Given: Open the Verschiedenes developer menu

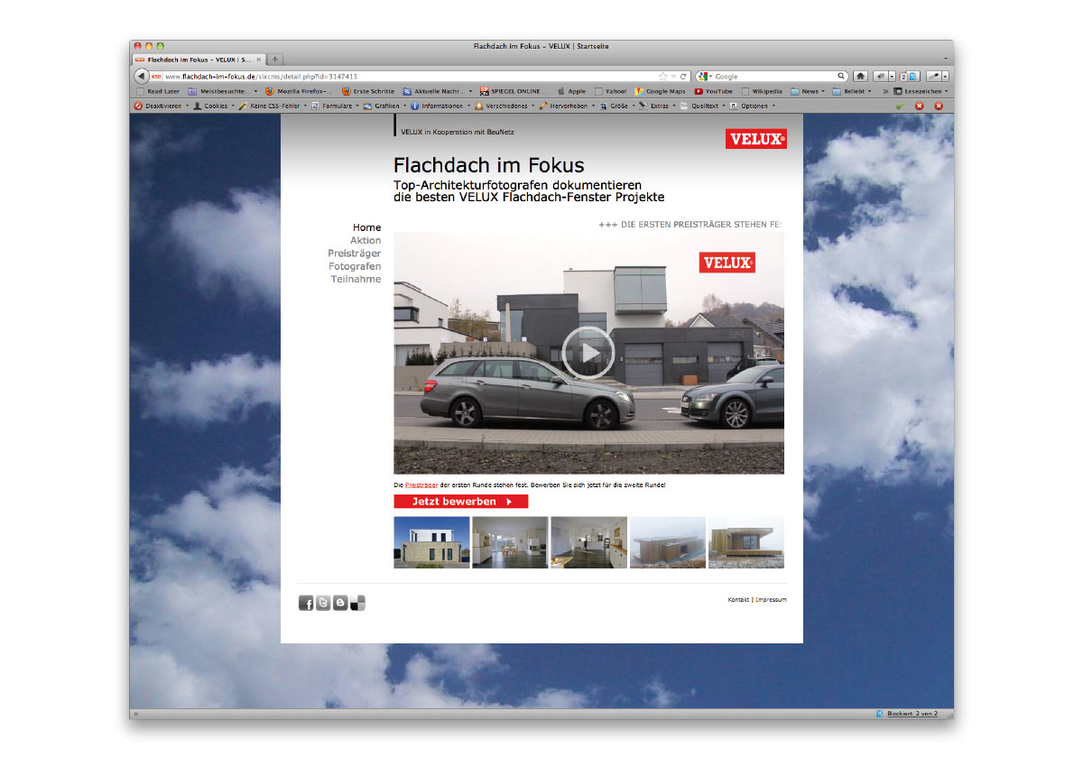Looking at the screenshot, I should click(504, 106).
